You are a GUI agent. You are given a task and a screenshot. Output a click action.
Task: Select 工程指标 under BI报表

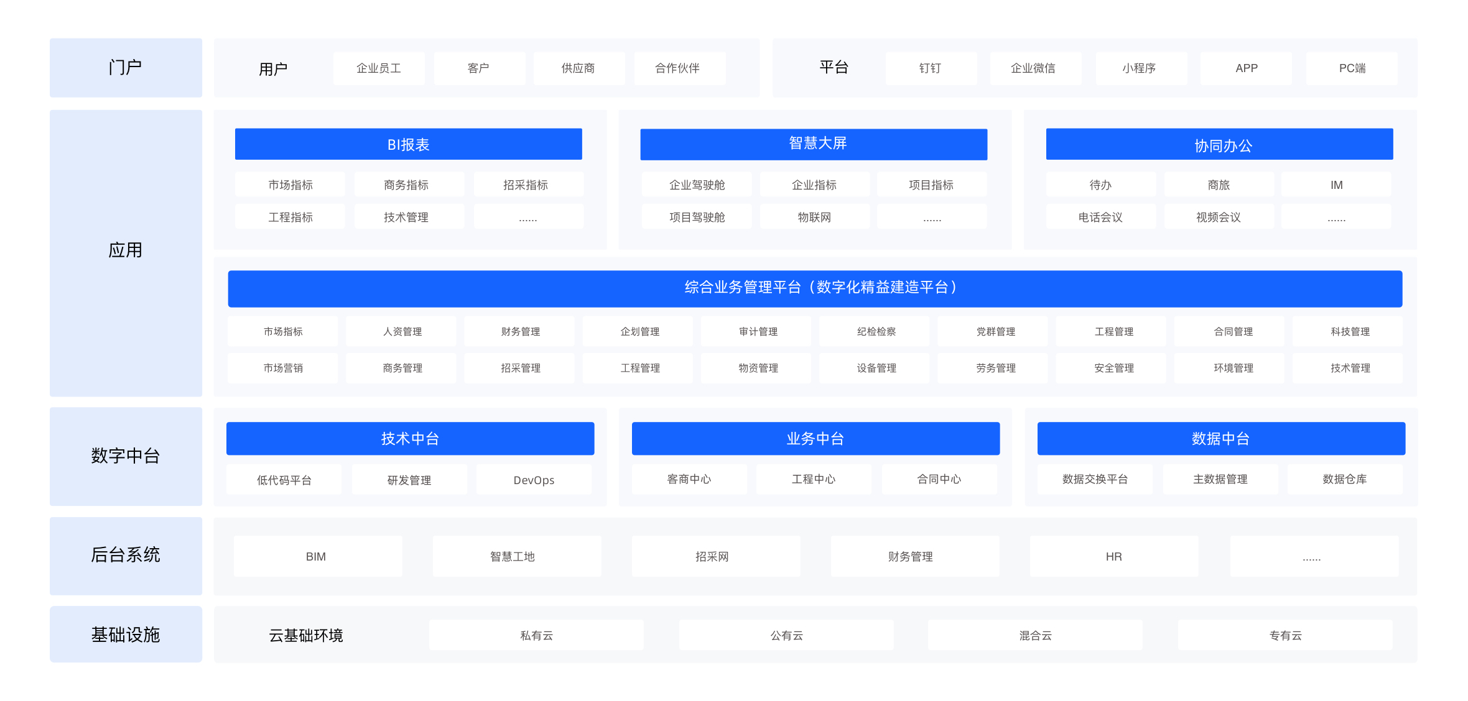[290, 217]
